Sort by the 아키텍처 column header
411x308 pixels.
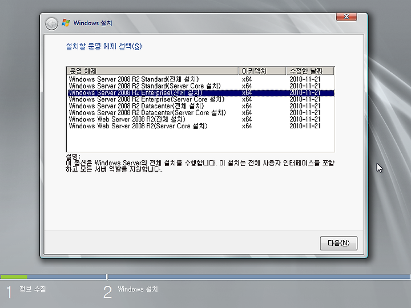tap(262, 71)
